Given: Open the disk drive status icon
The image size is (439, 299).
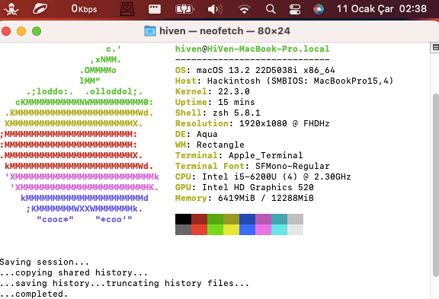Looking at the screenshot, I should (127, 9).
